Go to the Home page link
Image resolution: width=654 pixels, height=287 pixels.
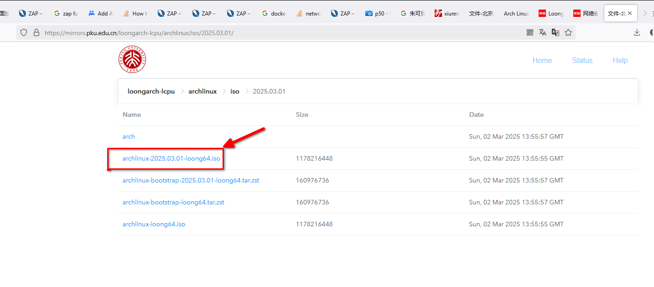coord(542,60)
